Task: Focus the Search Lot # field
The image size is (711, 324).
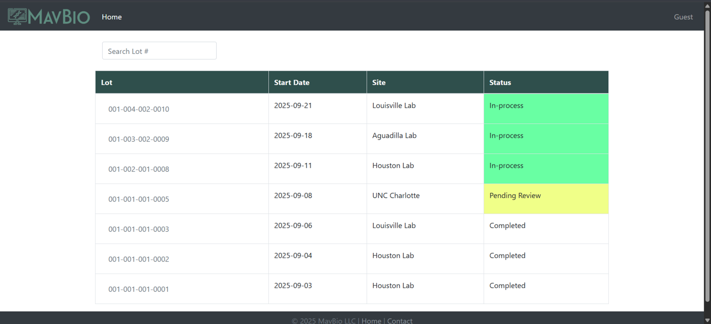Action: 159,51
